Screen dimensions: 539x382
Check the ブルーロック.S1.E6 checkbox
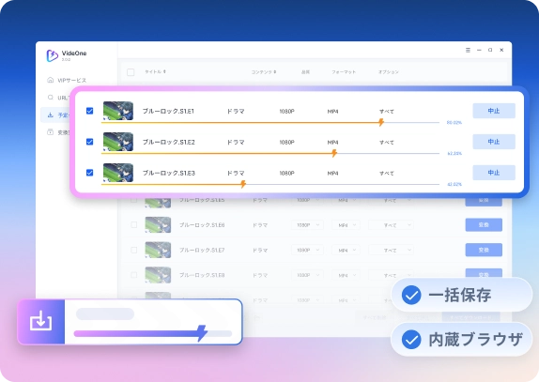(133, 224)
